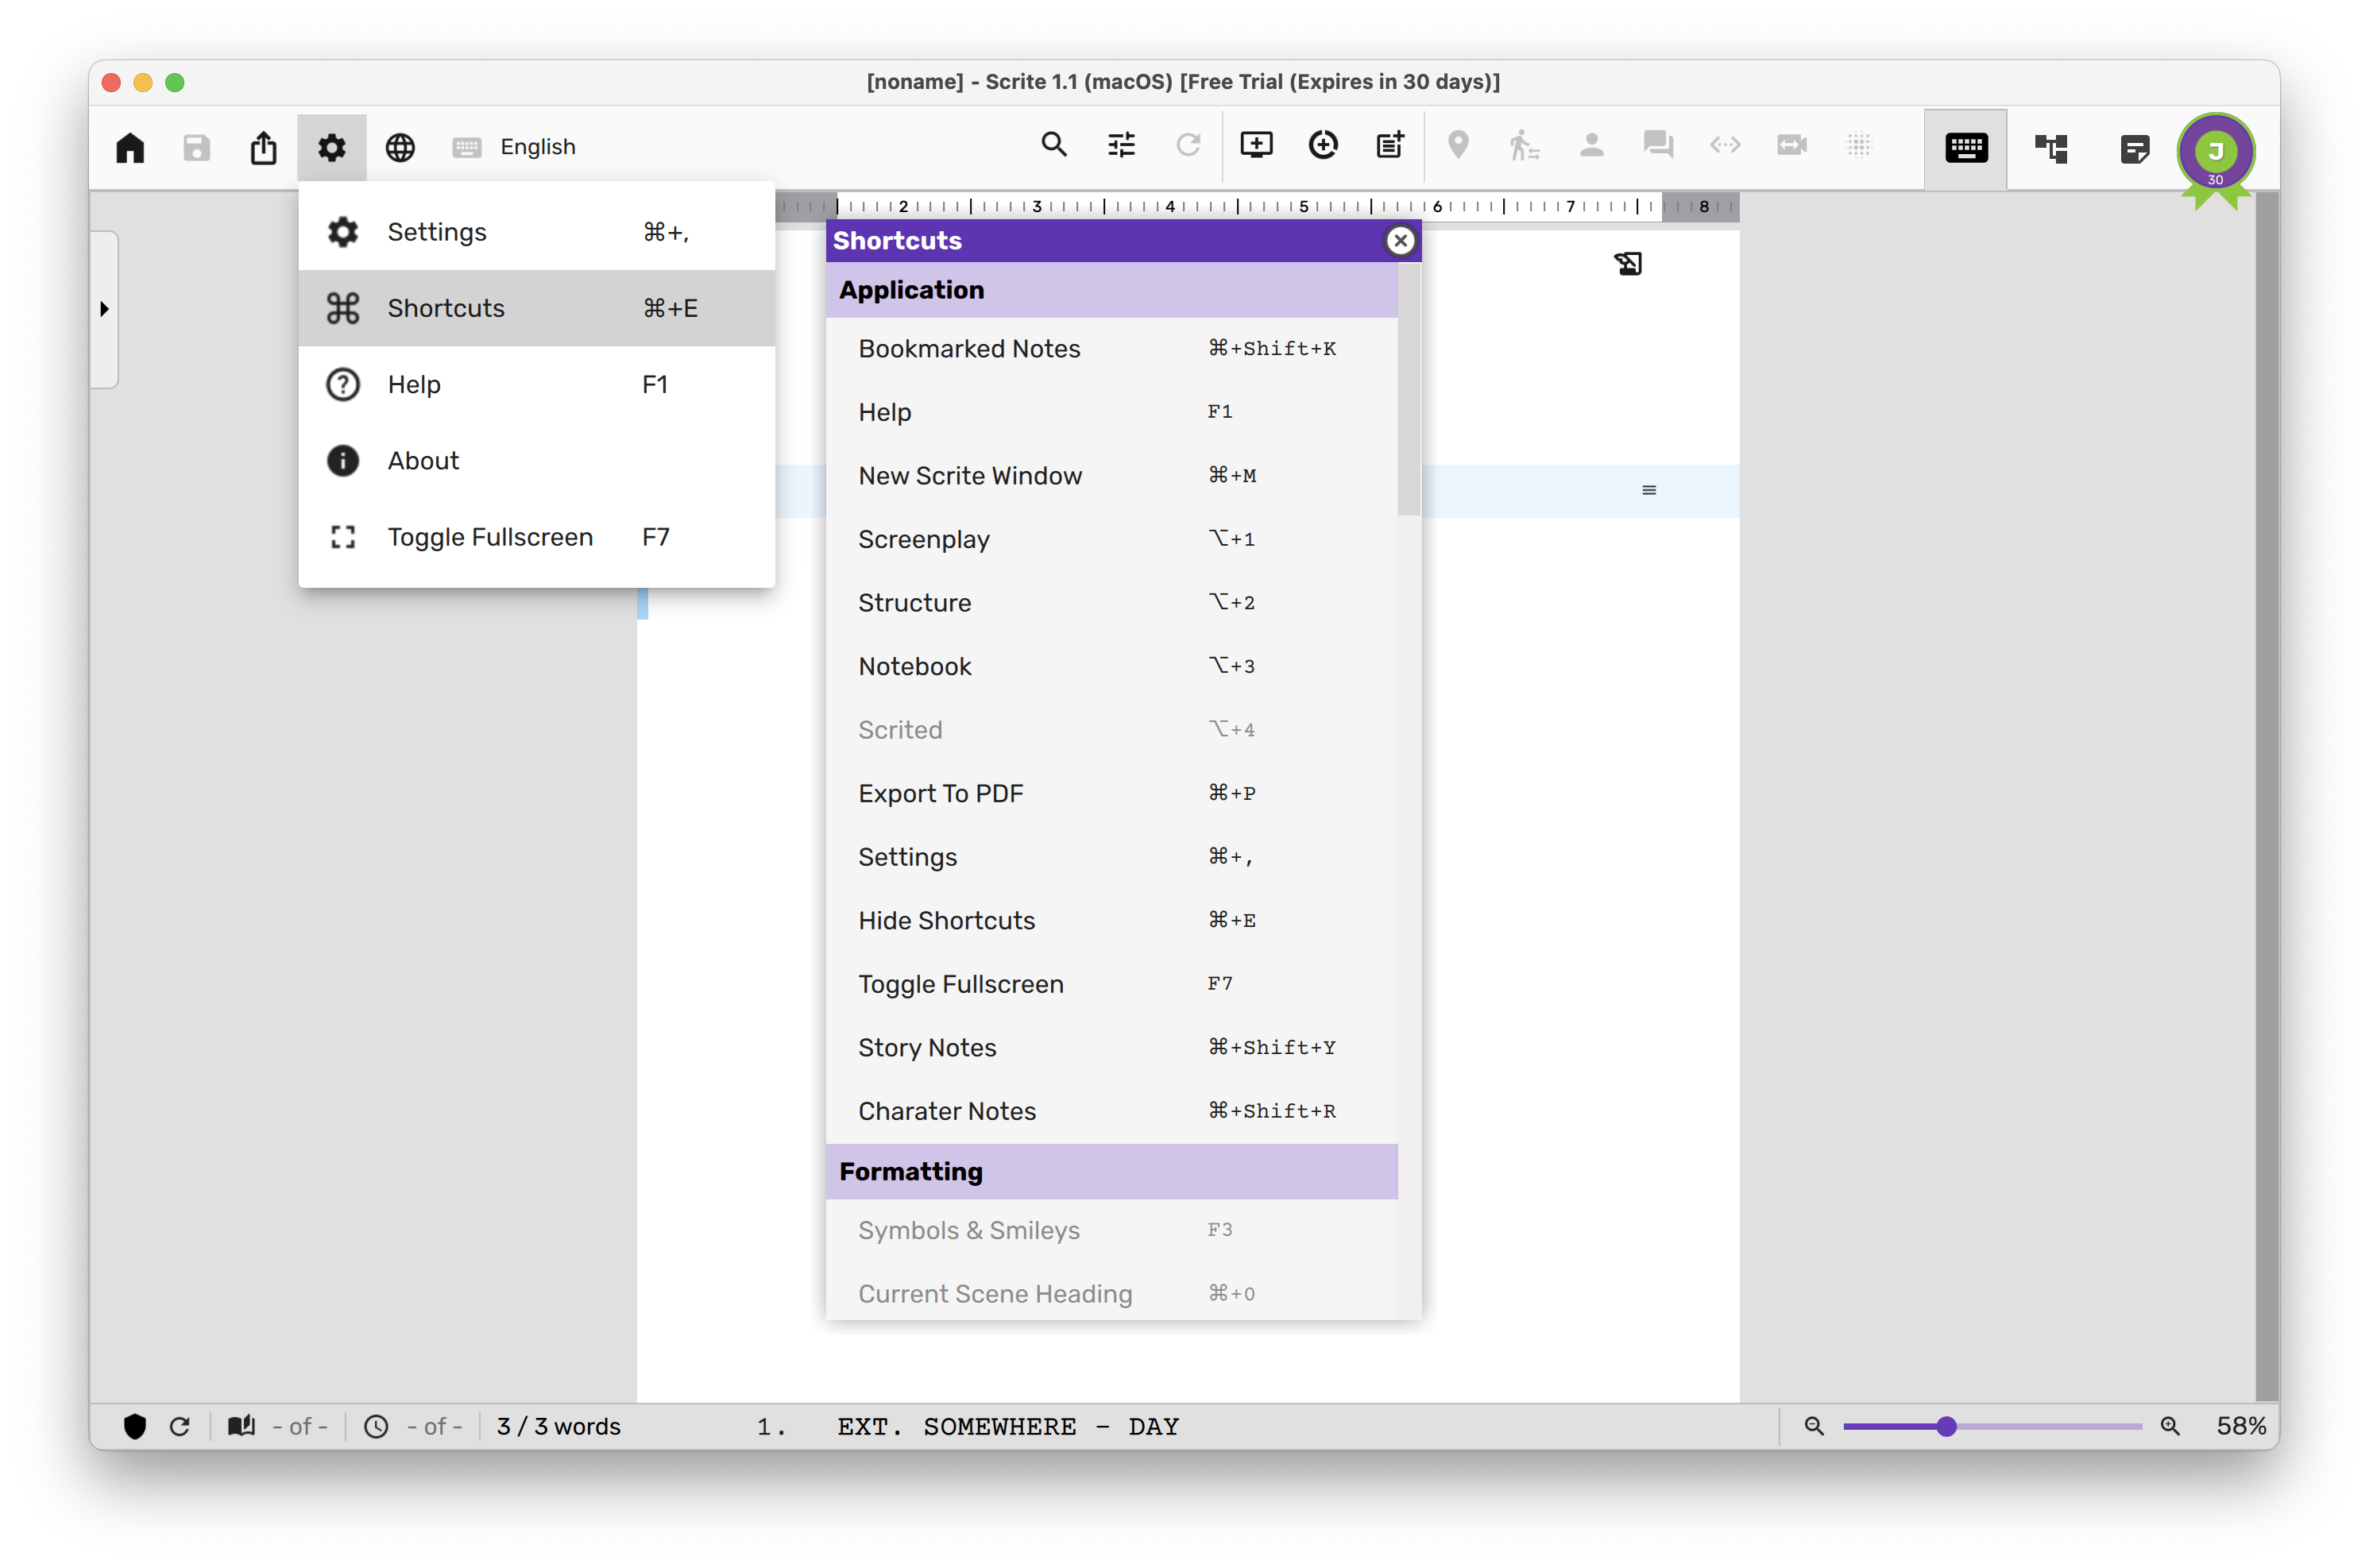Click the ruler at the top

click(1257, 207)
